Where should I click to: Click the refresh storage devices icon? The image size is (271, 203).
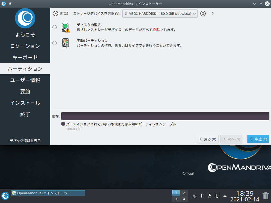tap(203, 13)
